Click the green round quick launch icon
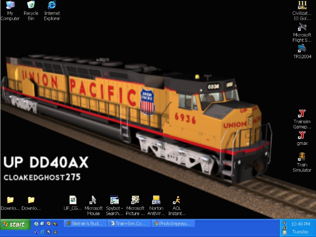Image resolution: width=316 pixels, height=237 pixels. pyautogui.click(x=36, y=223)
